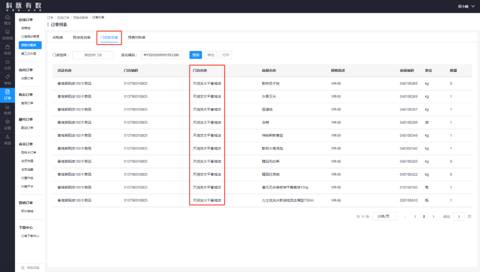Open 配送订单 under 履约订单

27,128
